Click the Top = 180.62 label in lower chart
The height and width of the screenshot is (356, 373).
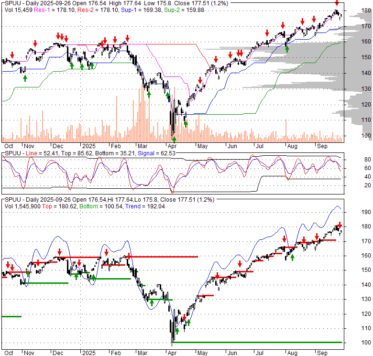59,206
